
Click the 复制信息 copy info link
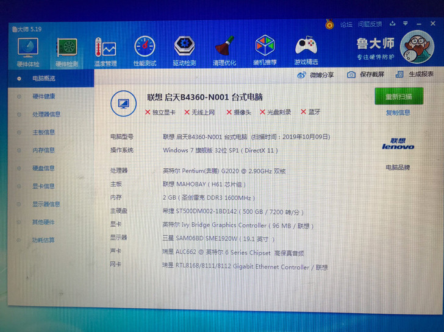[x=398, y=113]
